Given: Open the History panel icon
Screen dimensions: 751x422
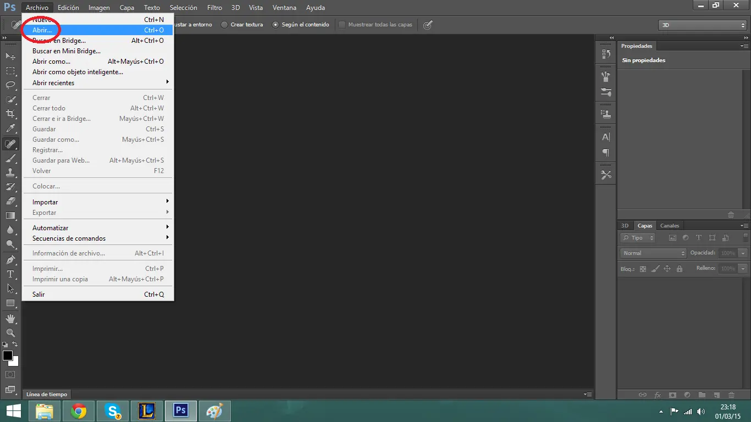Looking at the screenshot, I should 606,54.
